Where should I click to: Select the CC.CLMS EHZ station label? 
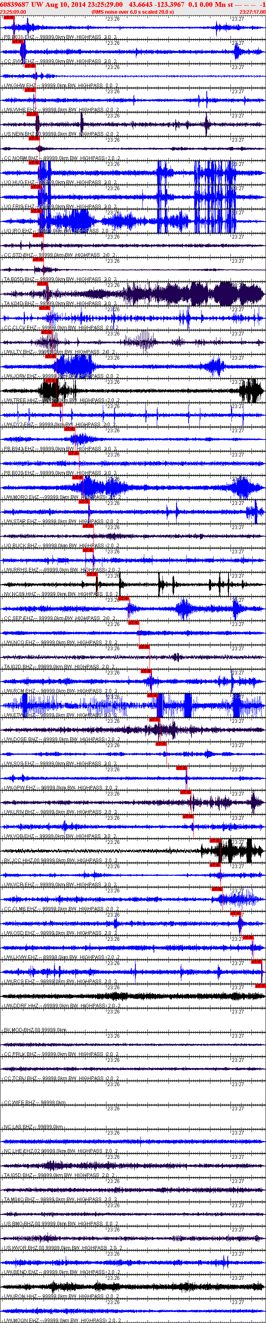click(62, 909)
